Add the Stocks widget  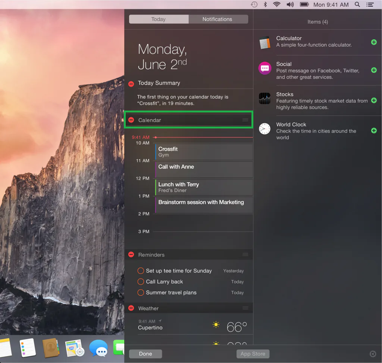pos(374,100)
